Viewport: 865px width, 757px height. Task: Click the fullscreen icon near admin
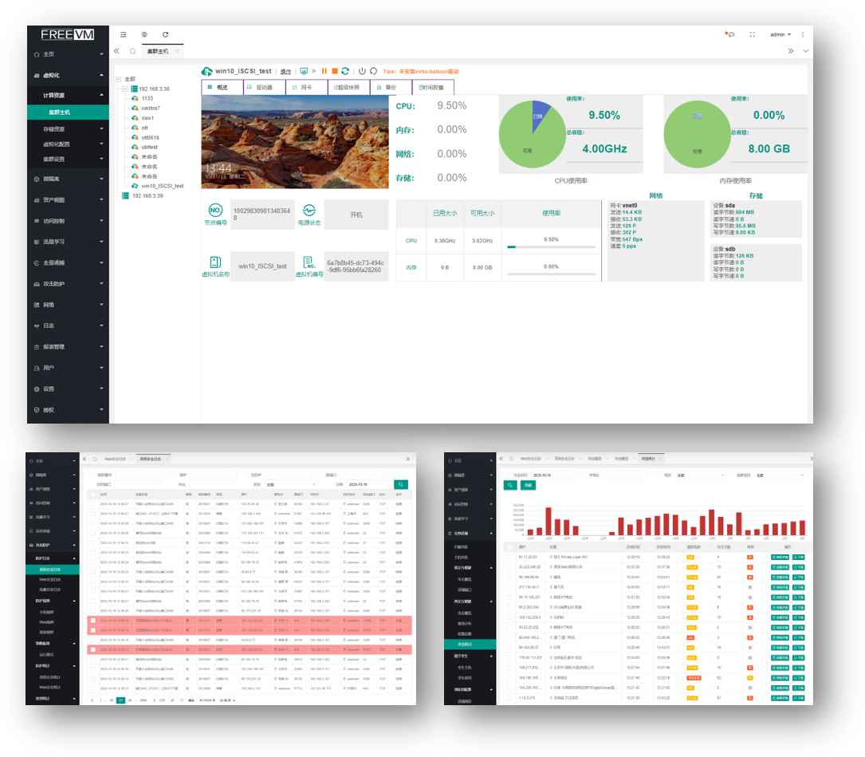tap(753, 34)
